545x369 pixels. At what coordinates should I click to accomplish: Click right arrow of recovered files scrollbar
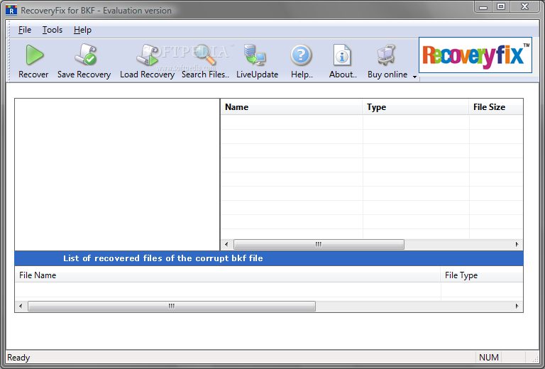tap(517, 306)
